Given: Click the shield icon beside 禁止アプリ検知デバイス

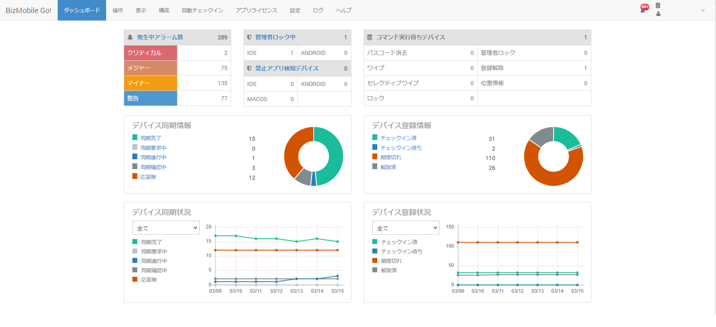Looking at the screenshot, I should click(x=249, y=69).
